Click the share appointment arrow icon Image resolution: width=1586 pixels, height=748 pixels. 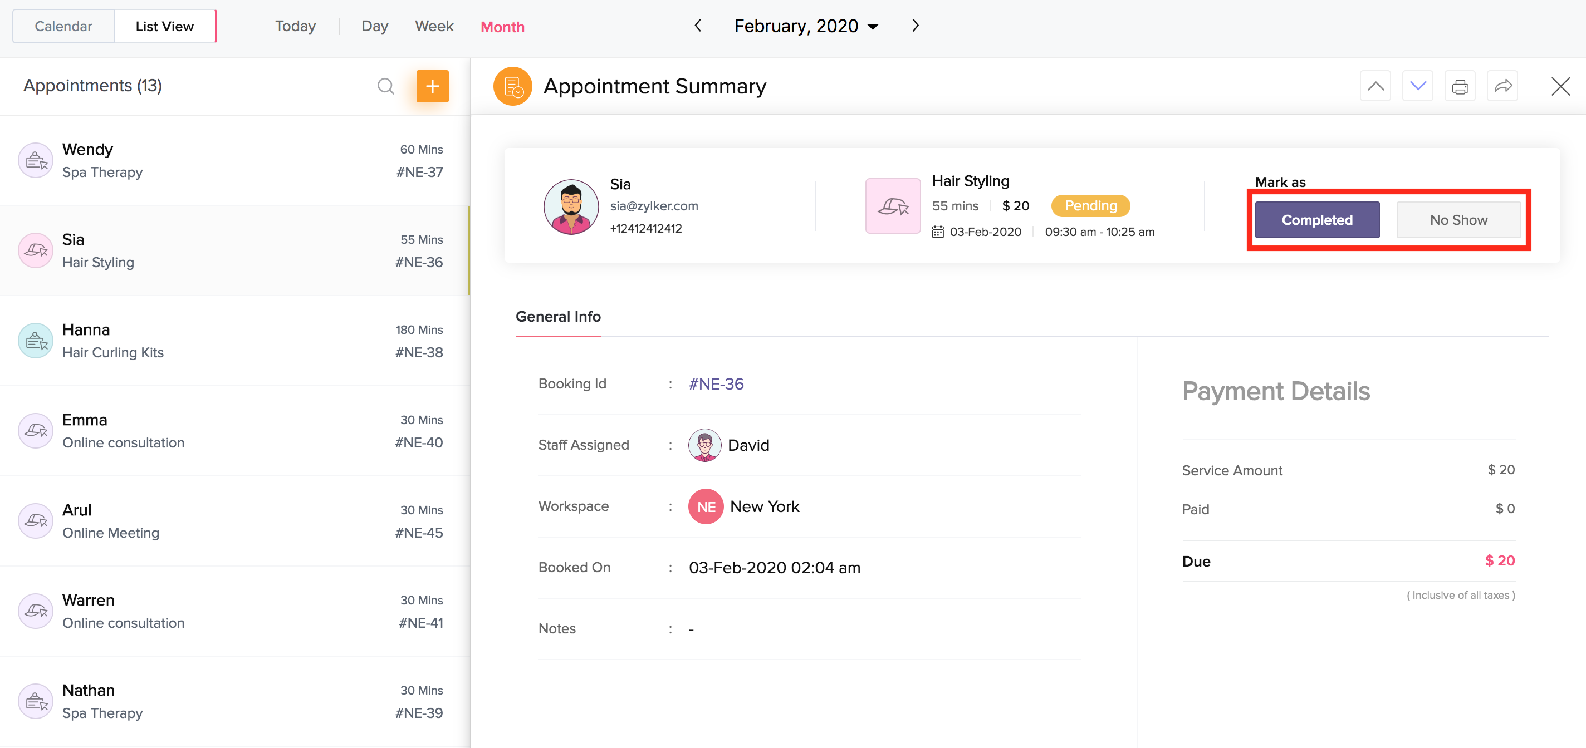pos(1502,86)
